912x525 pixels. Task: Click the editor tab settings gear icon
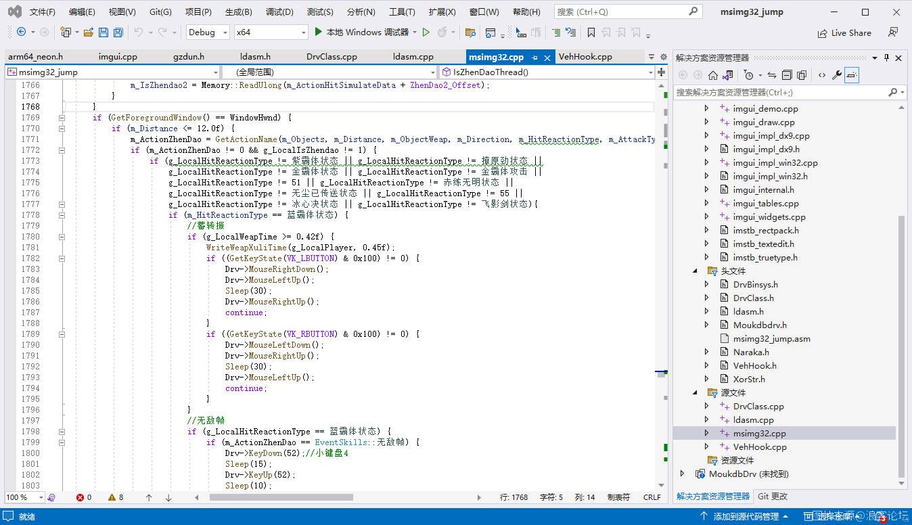[663, 57]
